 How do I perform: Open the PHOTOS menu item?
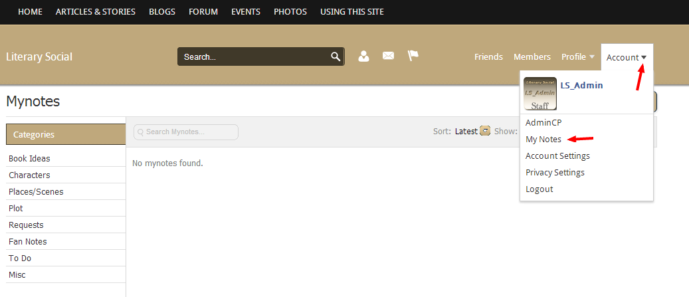290,12
